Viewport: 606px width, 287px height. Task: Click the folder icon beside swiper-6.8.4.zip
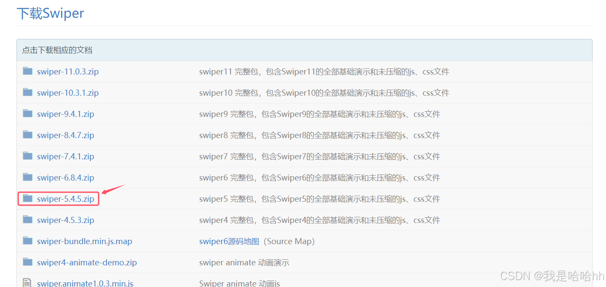click(28, 177)
